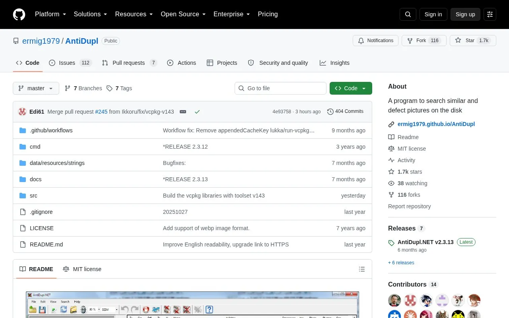Open the Actions tab
Image resolution: width=509 pixels, height=318 pixels.
pyautogui.click(x=181, y=63)
